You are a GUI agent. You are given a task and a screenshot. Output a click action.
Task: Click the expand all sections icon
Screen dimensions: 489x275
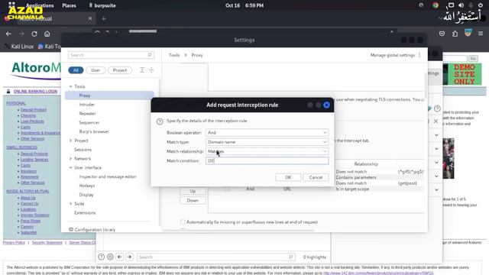pyautogui.click(x=142, y=70)
